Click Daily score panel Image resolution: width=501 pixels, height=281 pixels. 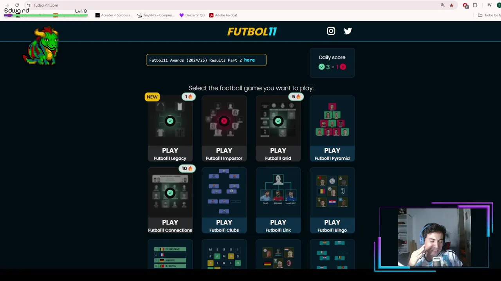click(332, 62)
